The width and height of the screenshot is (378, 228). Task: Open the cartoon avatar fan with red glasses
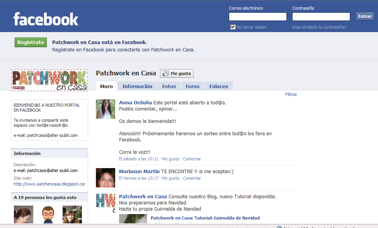(48, 214)
